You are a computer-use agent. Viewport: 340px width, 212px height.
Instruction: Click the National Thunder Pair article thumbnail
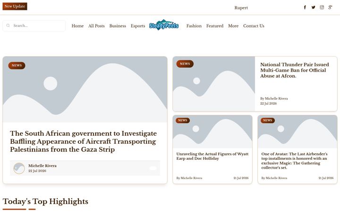(x=214, y=84)
